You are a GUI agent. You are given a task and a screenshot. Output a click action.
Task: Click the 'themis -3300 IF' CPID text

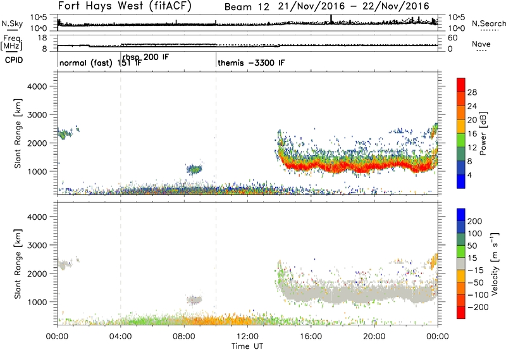[251, 63]
